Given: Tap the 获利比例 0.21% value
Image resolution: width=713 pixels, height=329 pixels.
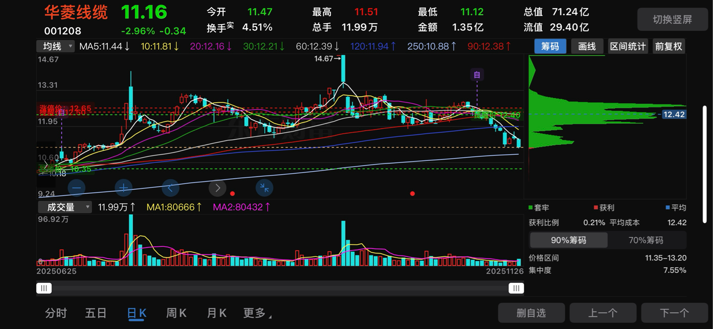Looking at the screenshot, I should point(594,223).
